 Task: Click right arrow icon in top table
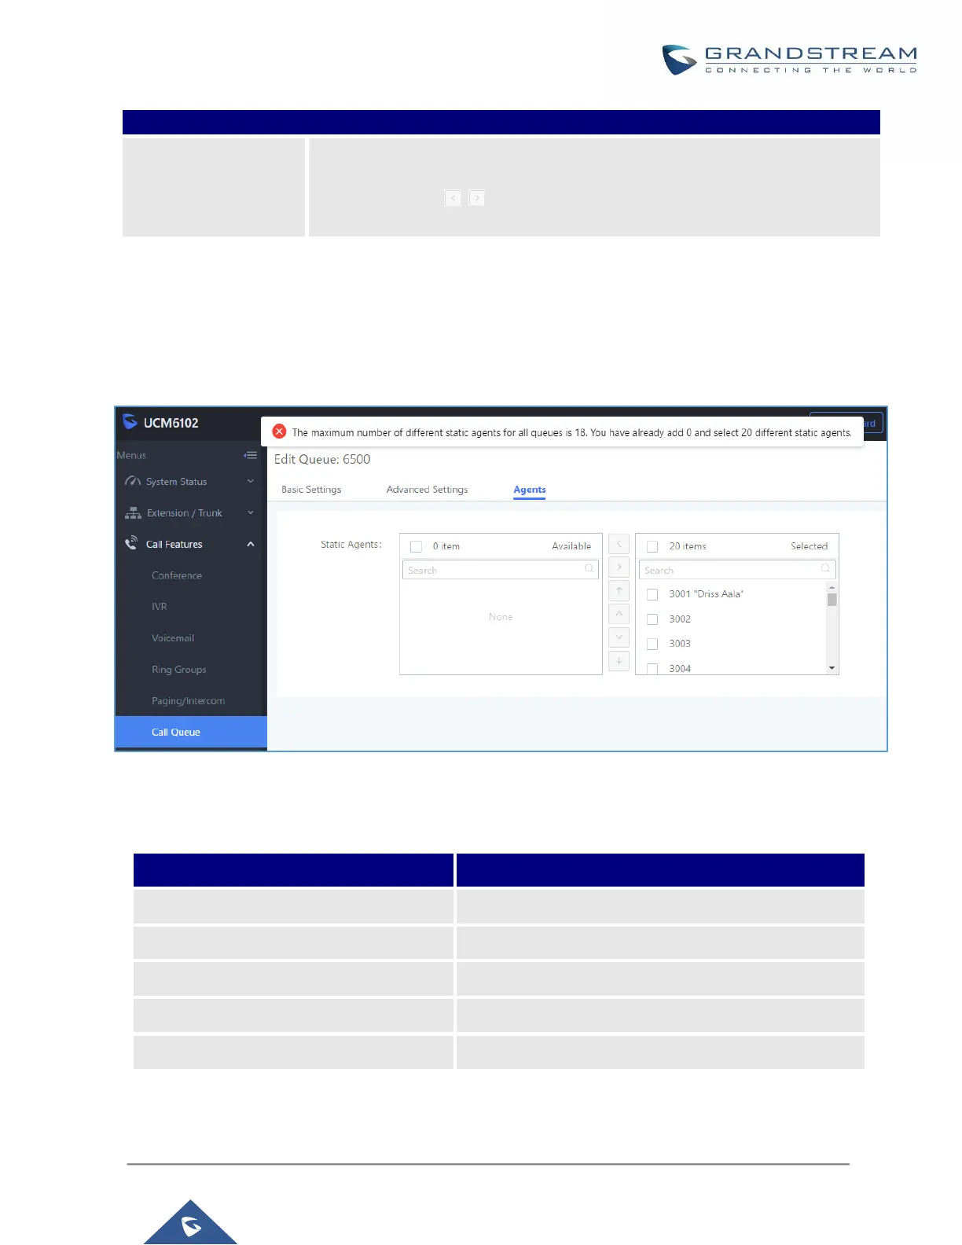[477, 198]
